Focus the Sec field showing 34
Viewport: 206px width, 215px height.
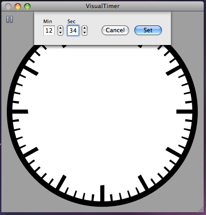coord(73,30)
